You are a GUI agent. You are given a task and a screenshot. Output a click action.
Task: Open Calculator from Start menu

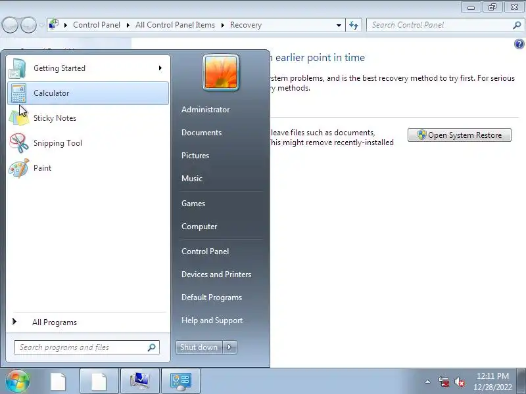pyautogui.click(x=88, y=93)
